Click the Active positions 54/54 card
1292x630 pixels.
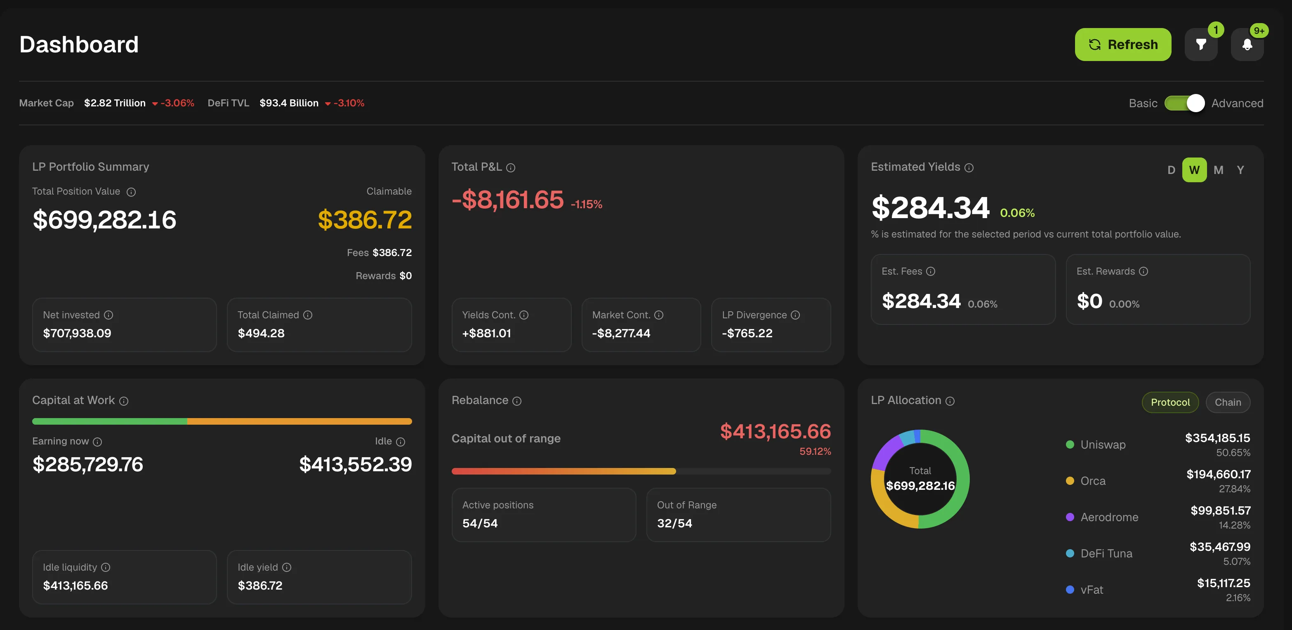(544, 515)
